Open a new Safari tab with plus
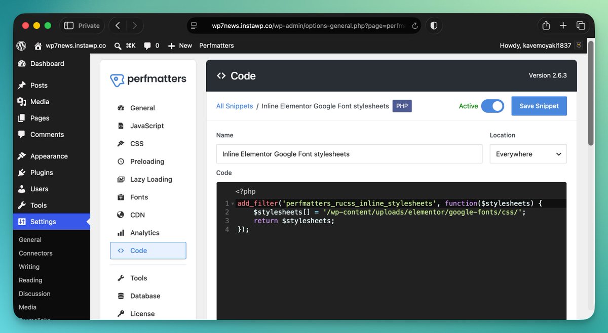The height and width of the screenshot is (333, 608). [563, 25]
